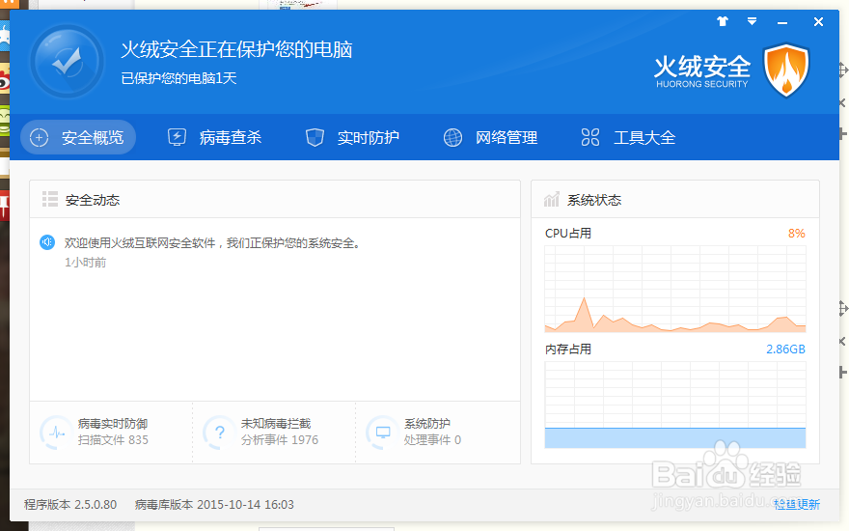This screenshot has height=531, width=849.
Task: Click the question mark icon of 未知病毒拦截
Action: tap(219, 433)
